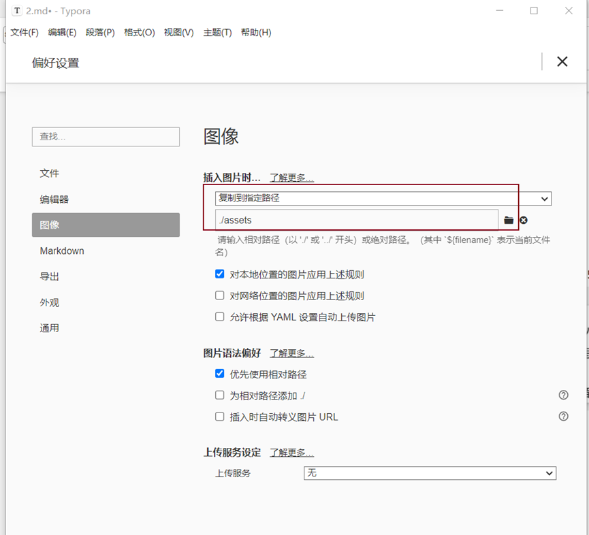Open the 段落(P) menu
Image resolution: width=589 pixels, height=535 pixels.
[x=100, y=33]
